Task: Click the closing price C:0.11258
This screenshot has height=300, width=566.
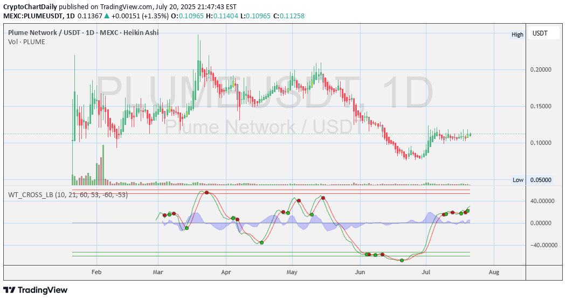Action: 289,16
